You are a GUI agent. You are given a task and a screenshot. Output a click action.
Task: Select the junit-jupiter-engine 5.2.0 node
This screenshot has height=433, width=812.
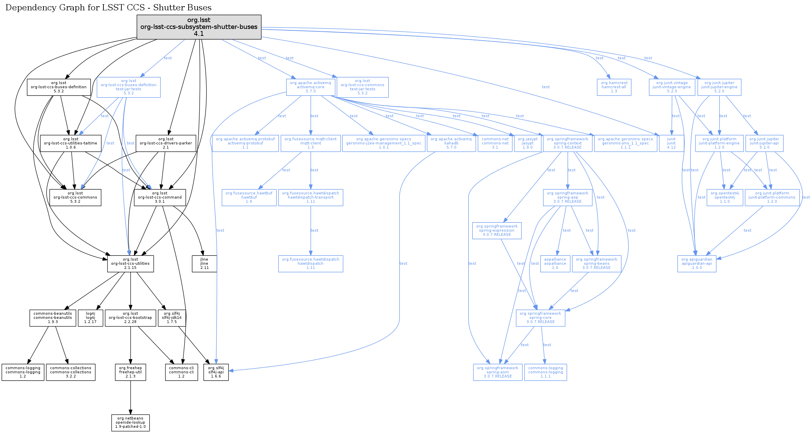[x=719, y=87]
